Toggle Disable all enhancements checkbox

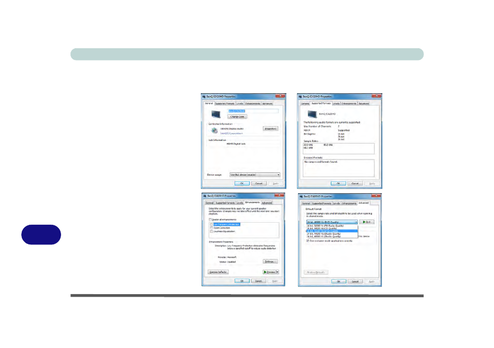click(x=210, y=220)
